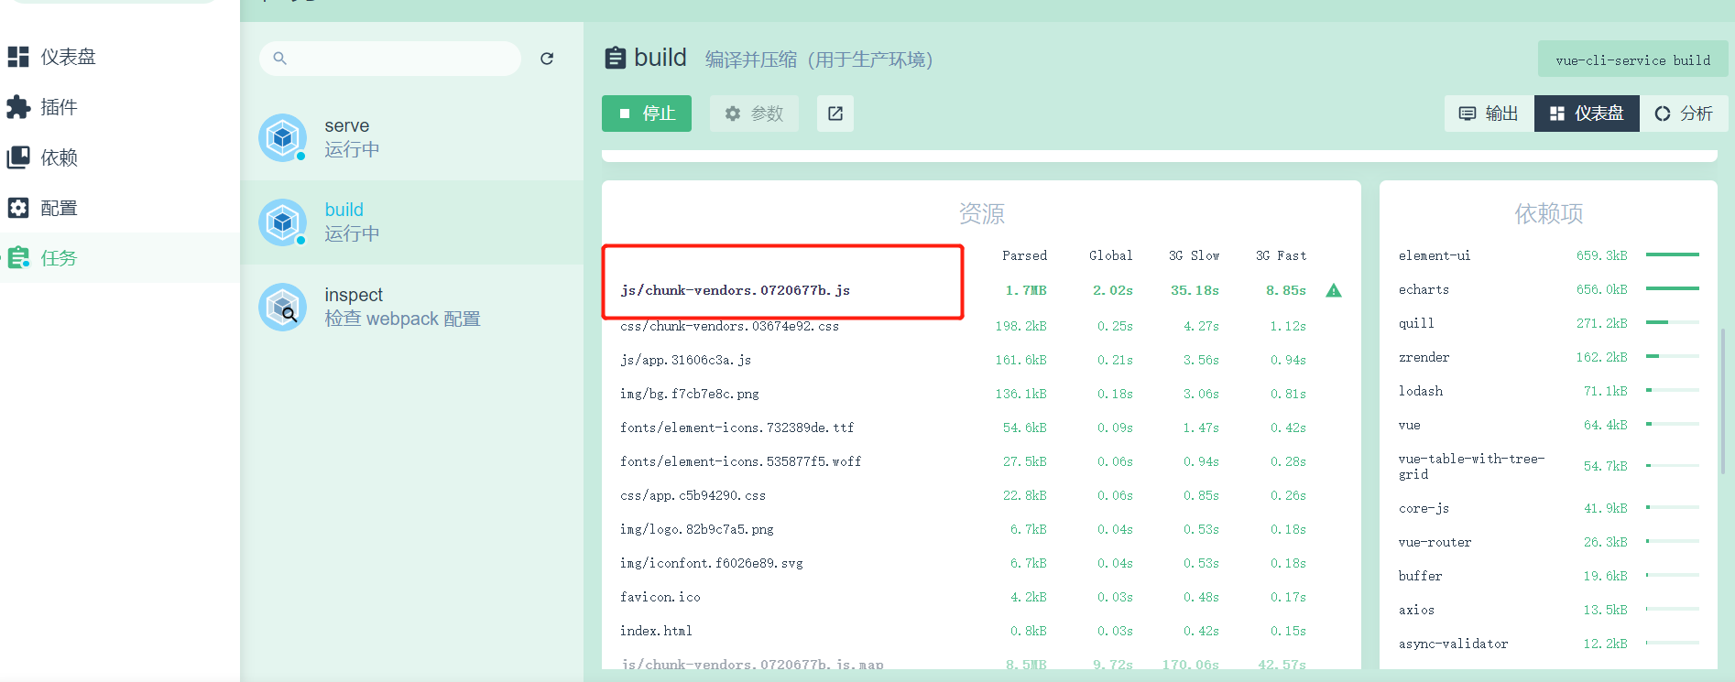Switch to the 分析 analyzer tab
The height and width of the screenshot is (682, 1735).
pyautogui.click(x=1684, y=114)
